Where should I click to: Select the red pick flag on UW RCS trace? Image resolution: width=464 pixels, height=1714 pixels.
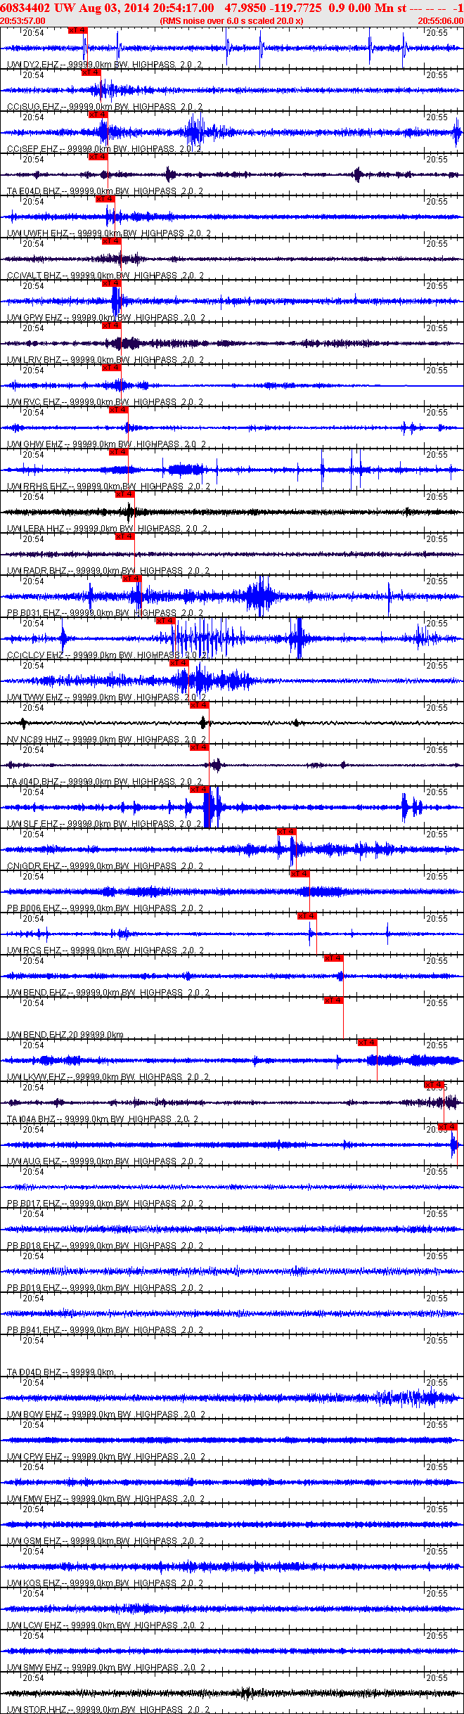(x=307, y=916)
